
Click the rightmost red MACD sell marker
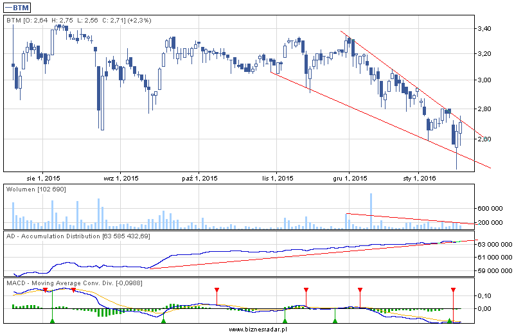point(453,290)
